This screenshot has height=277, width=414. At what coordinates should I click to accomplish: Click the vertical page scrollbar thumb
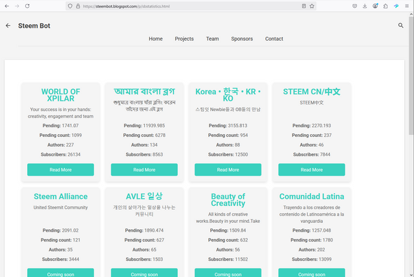(411, 76)
